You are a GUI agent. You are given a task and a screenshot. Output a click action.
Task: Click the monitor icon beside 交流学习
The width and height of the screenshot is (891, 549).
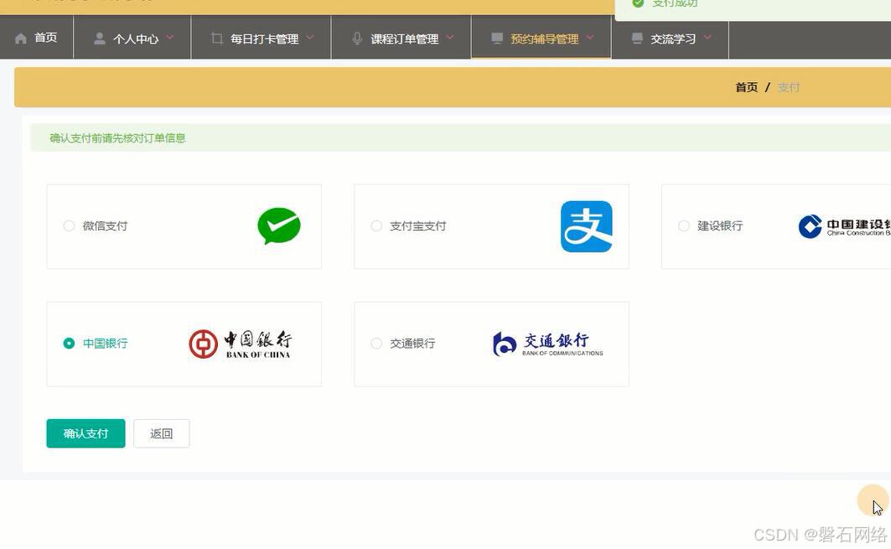pos(638,38)
